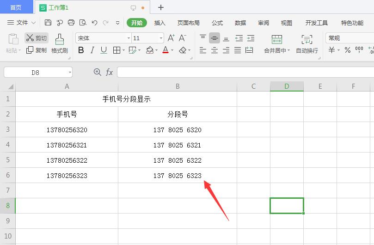Screen dimensions: 374x245
Task: Click increase indent icon
Action: click(x=251, y=38)
